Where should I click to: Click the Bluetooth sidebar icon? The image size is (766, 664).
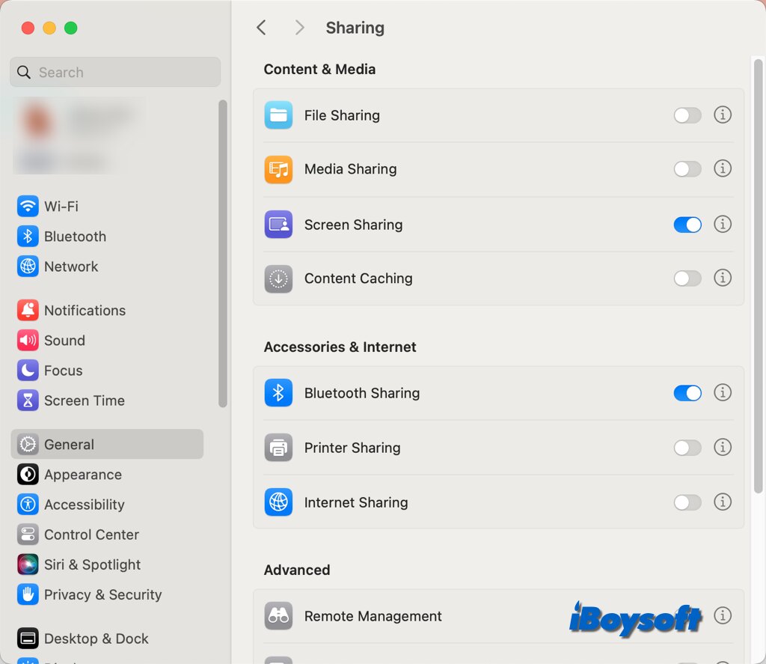(x=28, y=236)
